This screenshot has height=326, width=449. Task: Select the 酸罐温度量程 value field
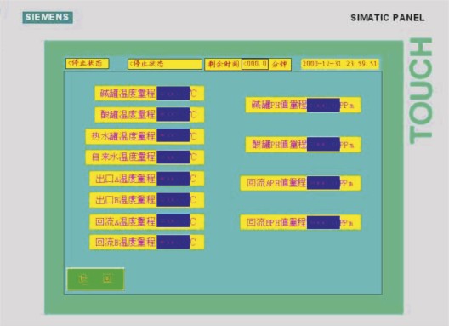pos(173,114)
